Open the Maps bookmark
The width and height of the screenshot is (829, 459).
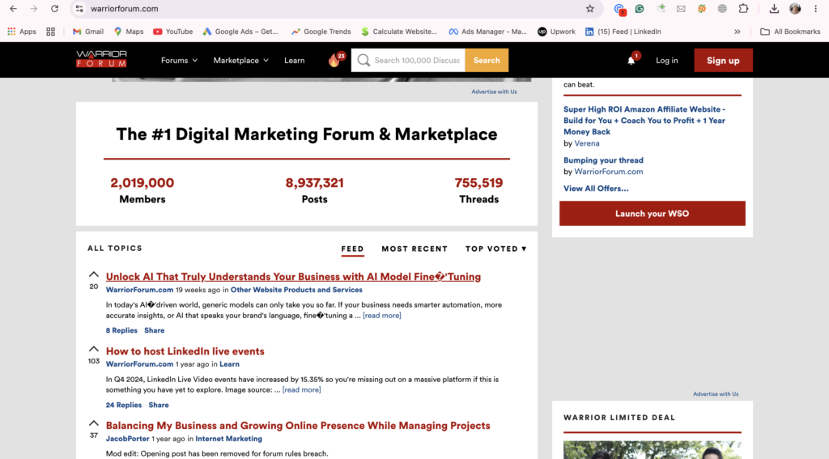pyautogui.click(x=129, y=32)
